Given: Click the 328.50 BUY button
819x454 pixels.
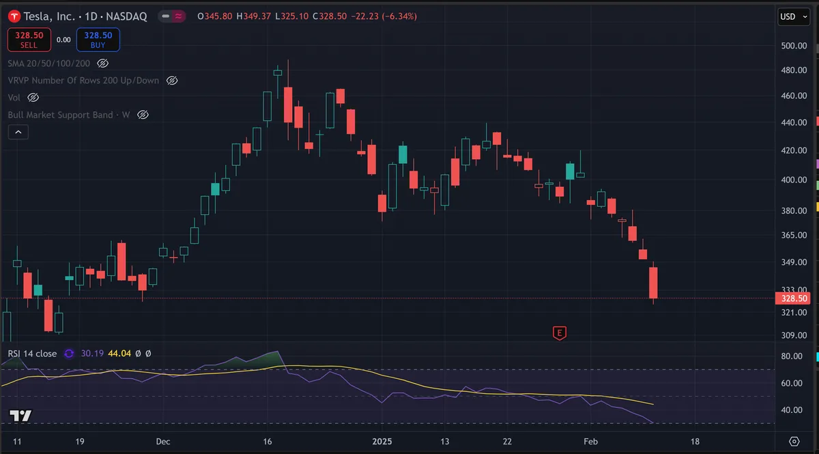Looking at the screenshot, I should tap(98, 40).
